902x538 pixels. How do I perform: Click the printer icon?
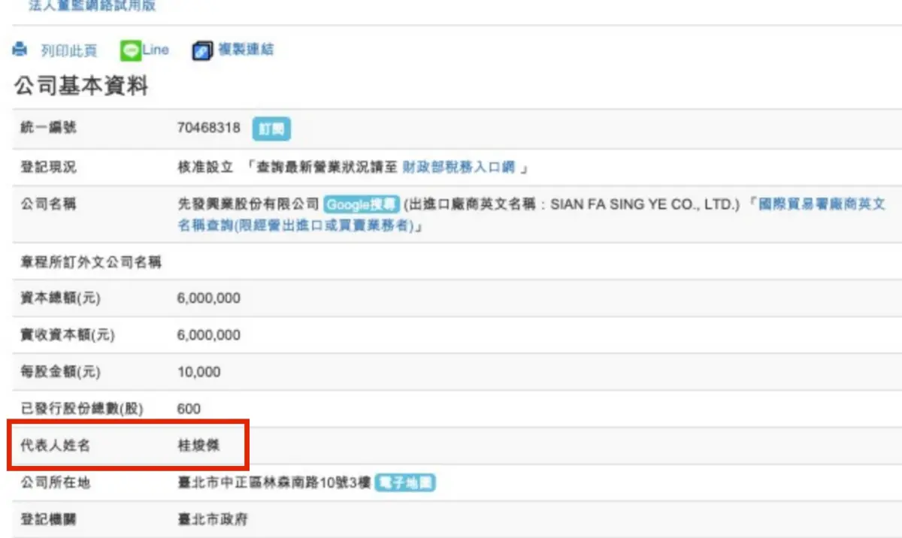point(20,50)
